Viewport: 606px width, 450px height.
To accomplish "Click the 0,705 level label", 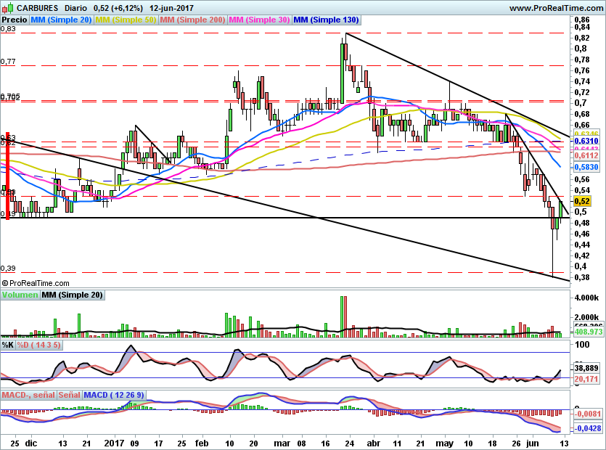I will click(10, 97).
